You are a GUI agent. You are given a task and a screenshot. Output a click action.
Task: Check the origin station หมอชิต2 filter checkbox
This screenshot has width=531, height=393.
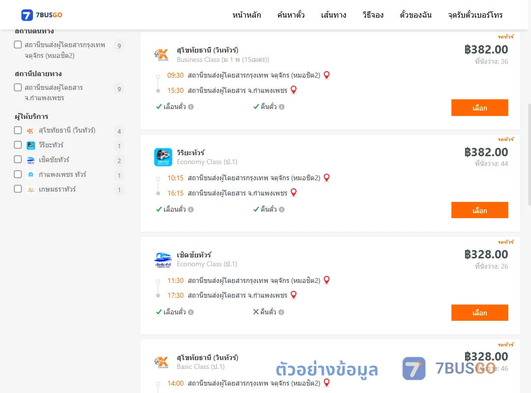coord(18,45)
